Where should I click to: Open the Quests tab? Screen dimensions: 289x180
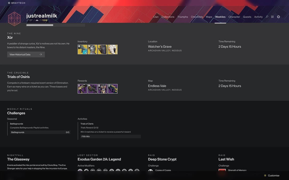[x=247, y=17]
